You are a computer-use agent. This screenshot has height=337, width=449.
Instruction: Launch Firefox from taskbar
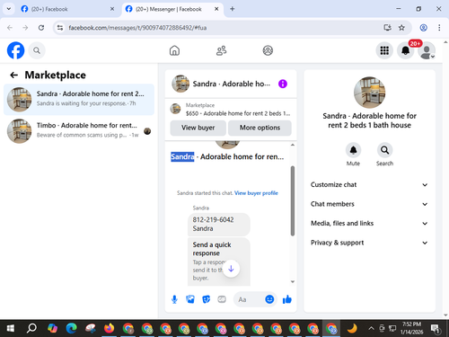tap(110, 329)
